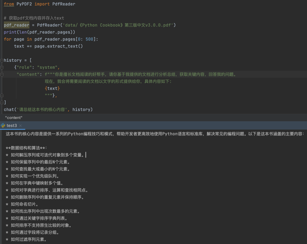Close the test3 run tab
The height and width of the screenshot is (244, 307).
coord(21,126)
